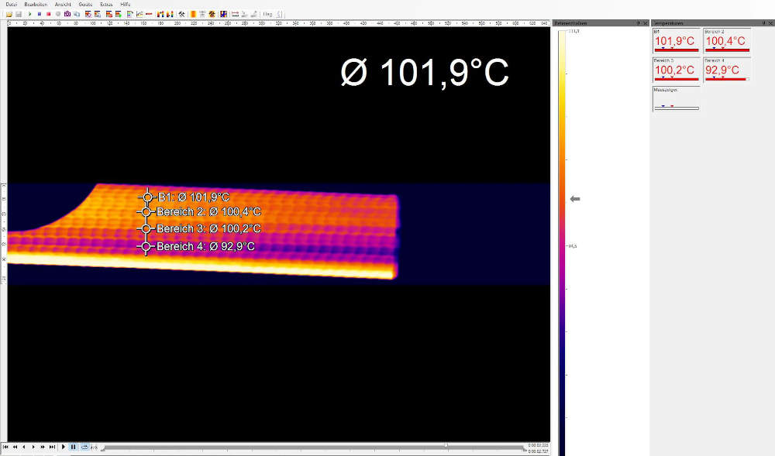Open the Geräte menu
The image size is (775, 456).
tap(84, 4)
